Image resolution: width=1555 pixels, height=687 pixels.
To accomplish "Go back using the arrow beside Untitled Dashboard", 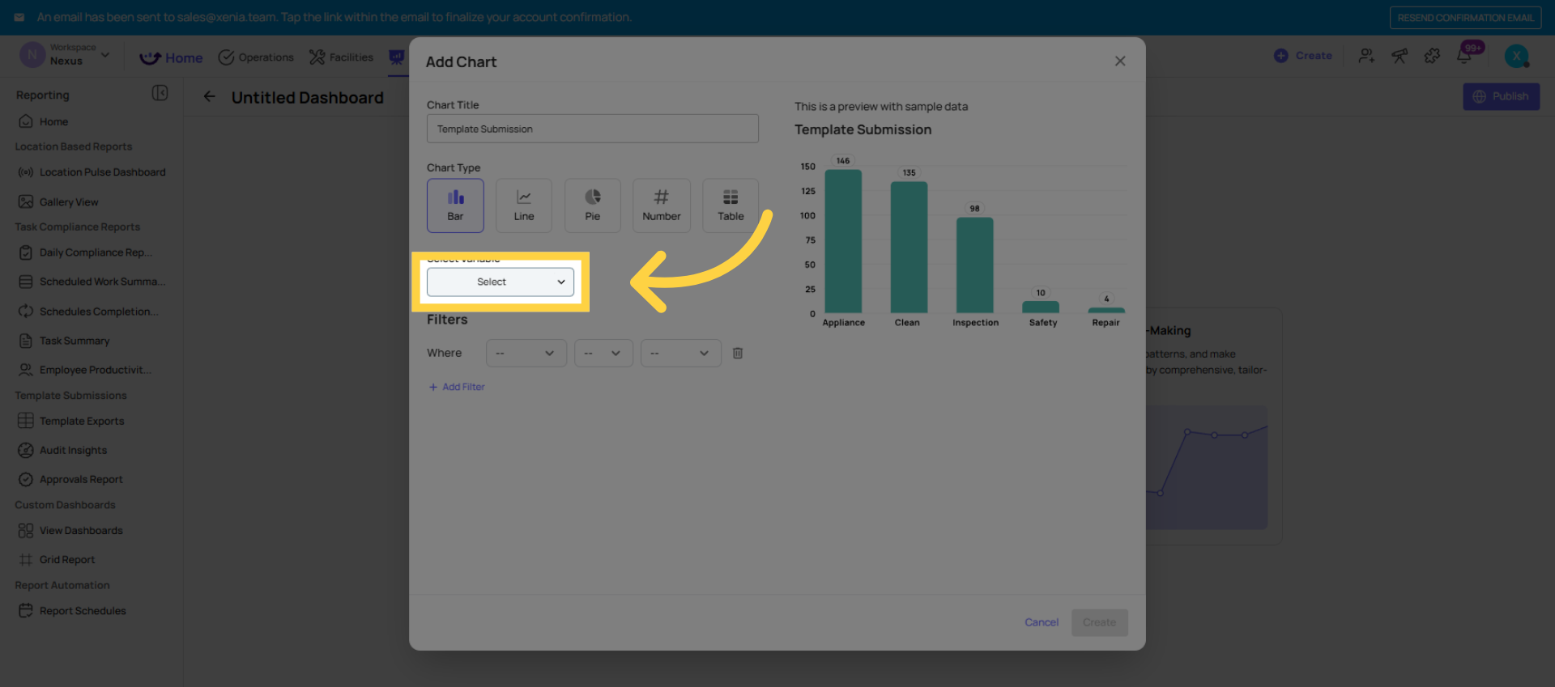I will (x=209, y=97).
